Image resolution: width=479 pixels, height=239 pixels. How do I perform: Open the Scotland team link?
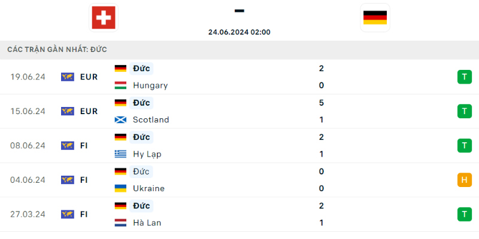pos(151,120)
